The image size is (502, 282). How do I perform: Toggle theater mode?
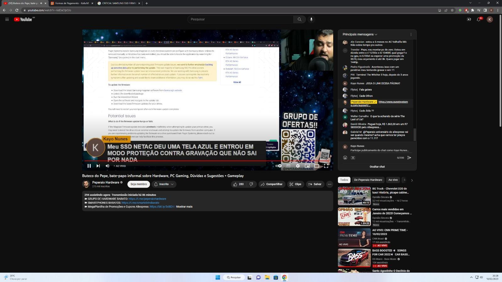point(317,166)
